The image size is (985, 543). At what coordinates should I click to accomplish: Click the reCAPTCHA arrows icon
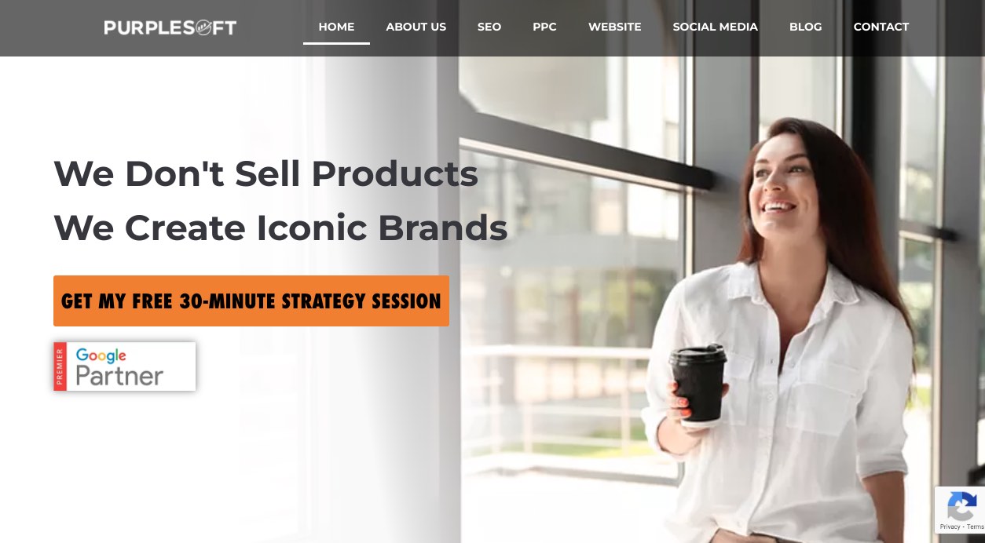pyautogui.click(x=962, y=506)
